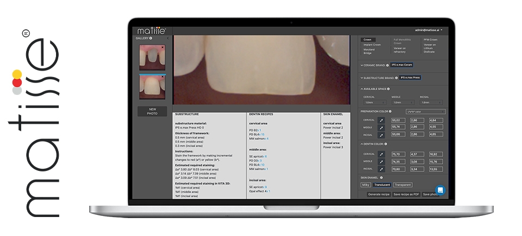Image resolution: width=522 pixels, height=236 pixels.
Task: Choose the IPS e.max Press brand chip
Action: (x=410, y=78)
